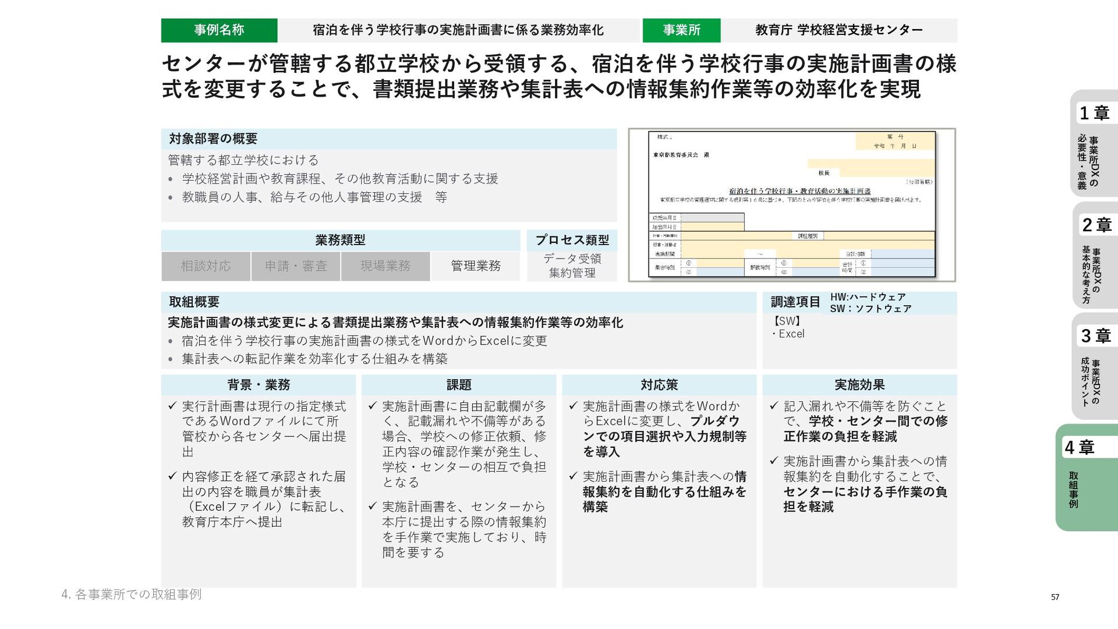Screen dimensions: 1118x629
Task: Click the green 事業所 label
Action: pos(681,30)
